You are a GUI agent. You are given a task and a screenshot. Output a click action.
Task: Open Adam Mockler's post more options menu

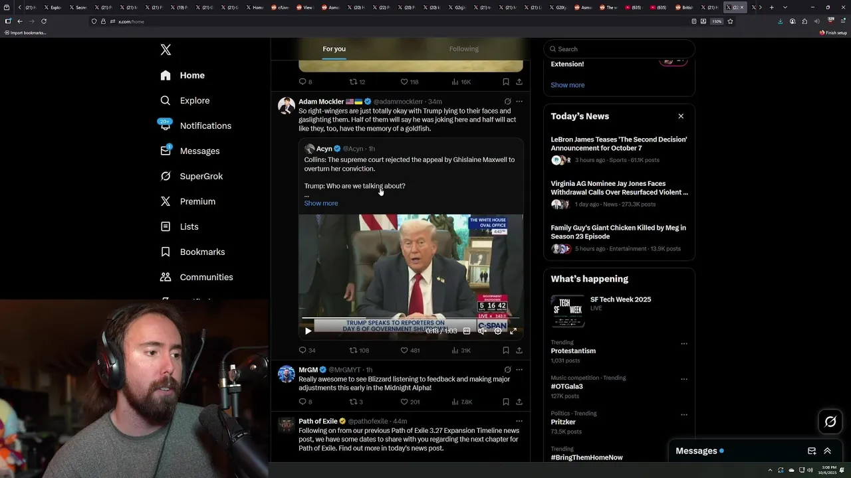pyautogui.click(x=519, y=102)
